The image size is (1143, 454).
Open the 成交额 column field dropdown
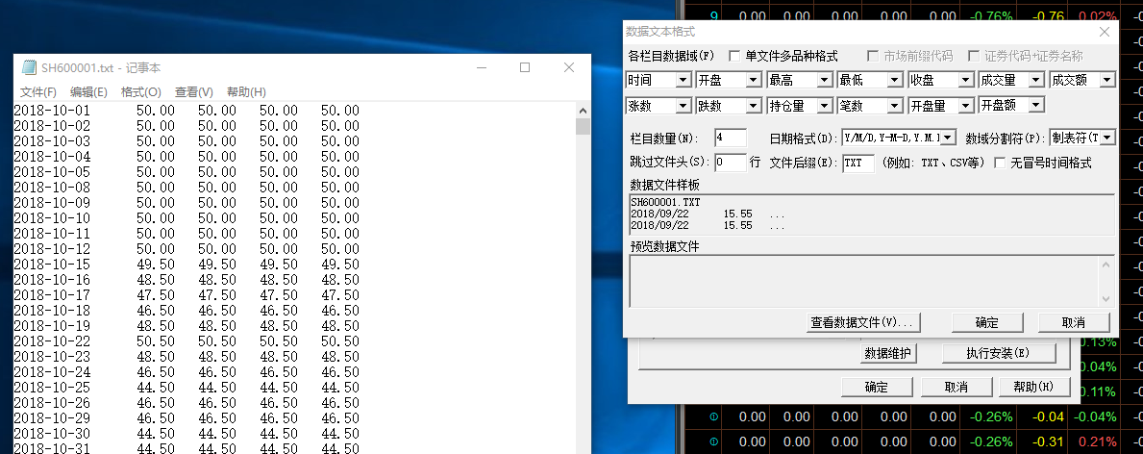1106,80
